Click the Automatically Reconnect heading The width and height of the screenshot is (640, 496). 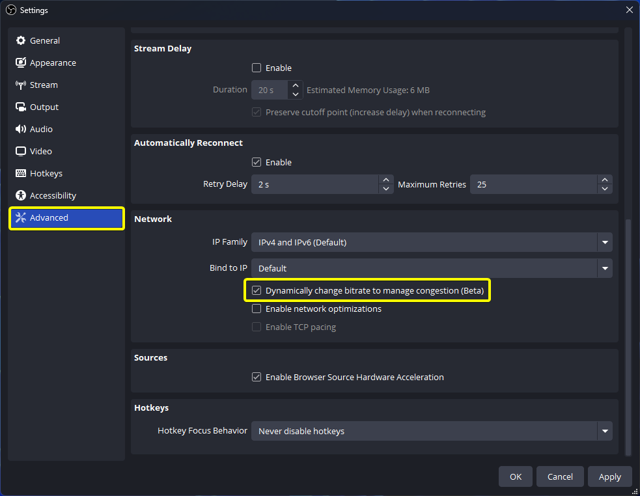tap(188, 143)
